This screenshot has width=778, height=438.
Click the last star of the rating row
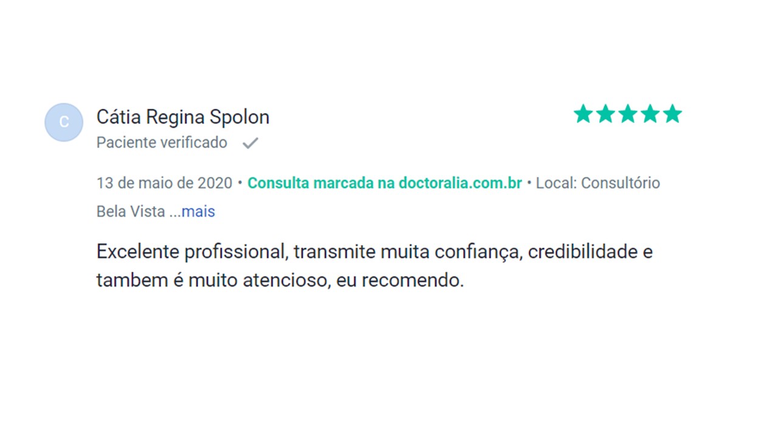click(673, 113)
